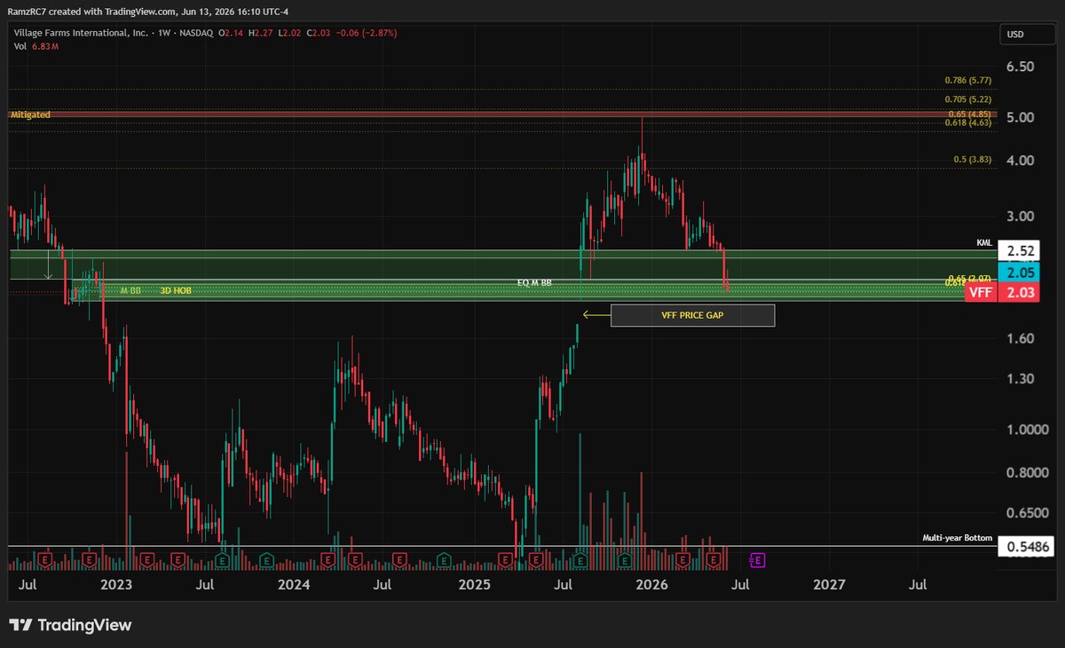Click the 2026 label on time axis
The width and height of the screenshot is (1065, 648).
pyautogui.click(x=652, y=584)
